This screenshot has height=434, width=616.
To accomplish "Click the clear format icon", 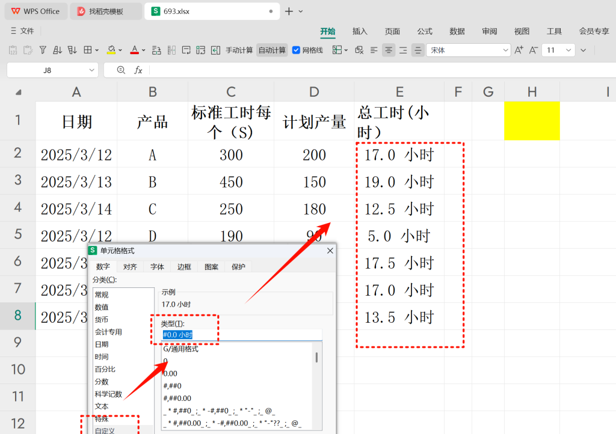I will pos(359,50).
